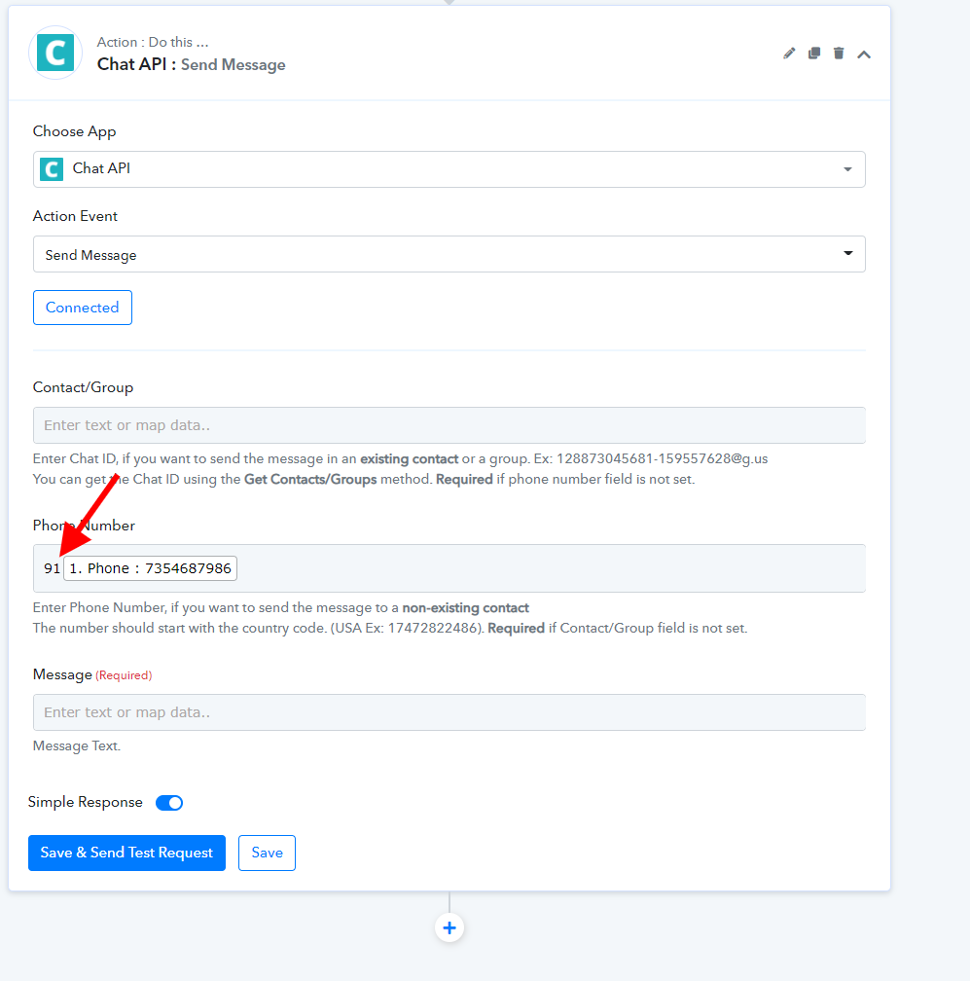Screen dimensions: 970x981
Task: Click the Chat API icon inside the app dropdown
Action: [x=52, y=169]
